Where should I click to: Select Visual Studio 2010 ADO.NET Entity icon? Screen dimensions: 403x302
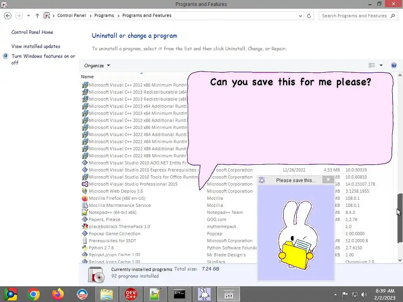(85, 163)
